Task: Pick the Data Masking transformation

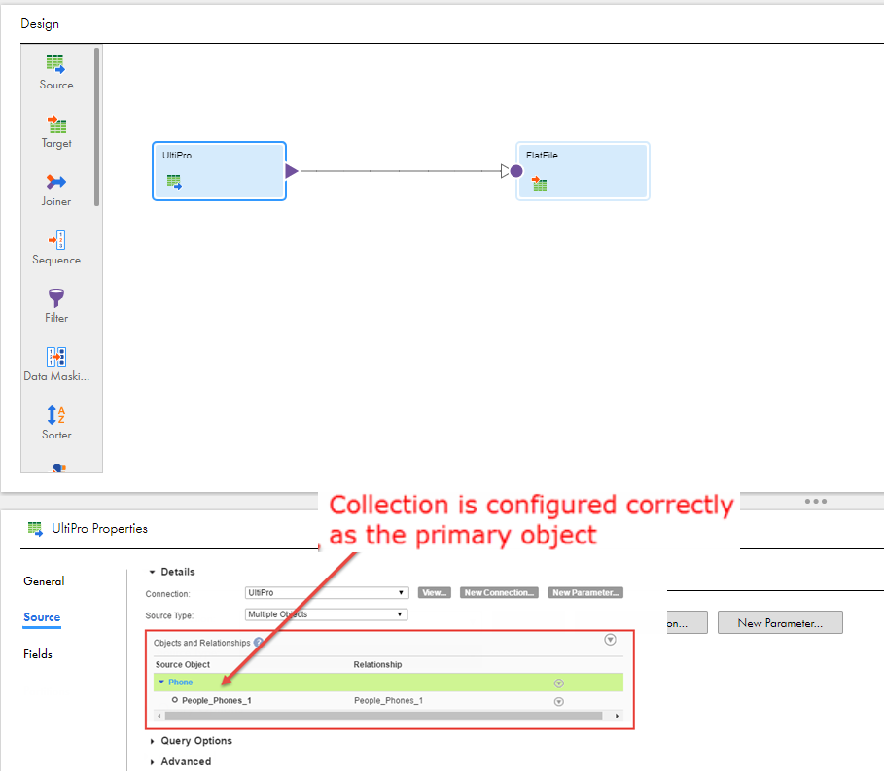Action: click(x=56, y=365)
